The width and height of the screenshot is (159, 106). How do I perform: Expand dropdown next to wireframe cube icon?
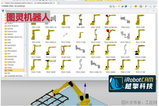(x=133, y=6)
